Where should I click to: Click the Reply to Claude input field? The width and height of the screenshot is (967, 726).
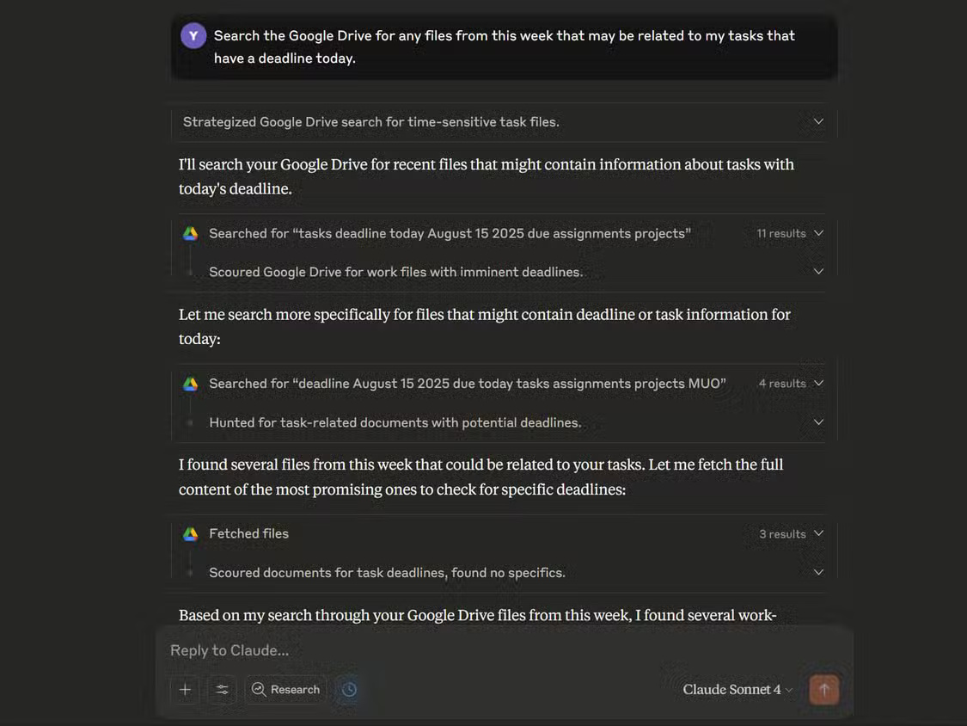[x=430, y=649]
